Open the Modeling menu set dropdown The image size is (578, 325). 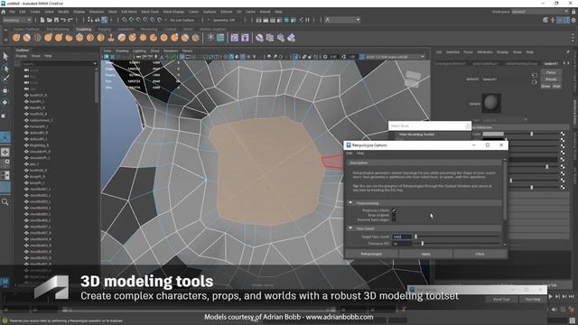(17, 20)
